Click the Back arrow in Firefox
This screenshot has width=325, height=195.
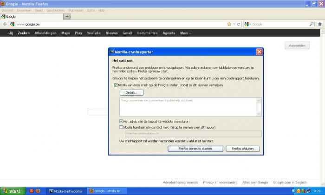[5, 24]
